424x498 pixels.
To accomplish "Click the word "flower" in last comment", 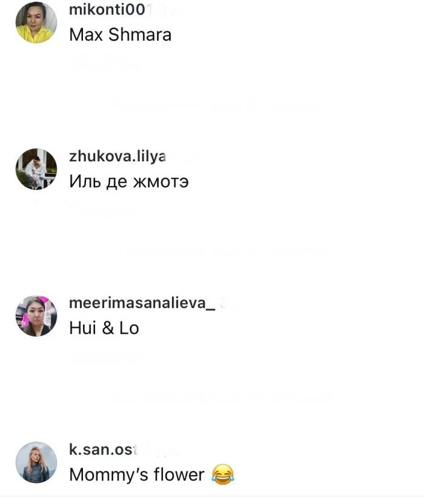I will 179,474.
